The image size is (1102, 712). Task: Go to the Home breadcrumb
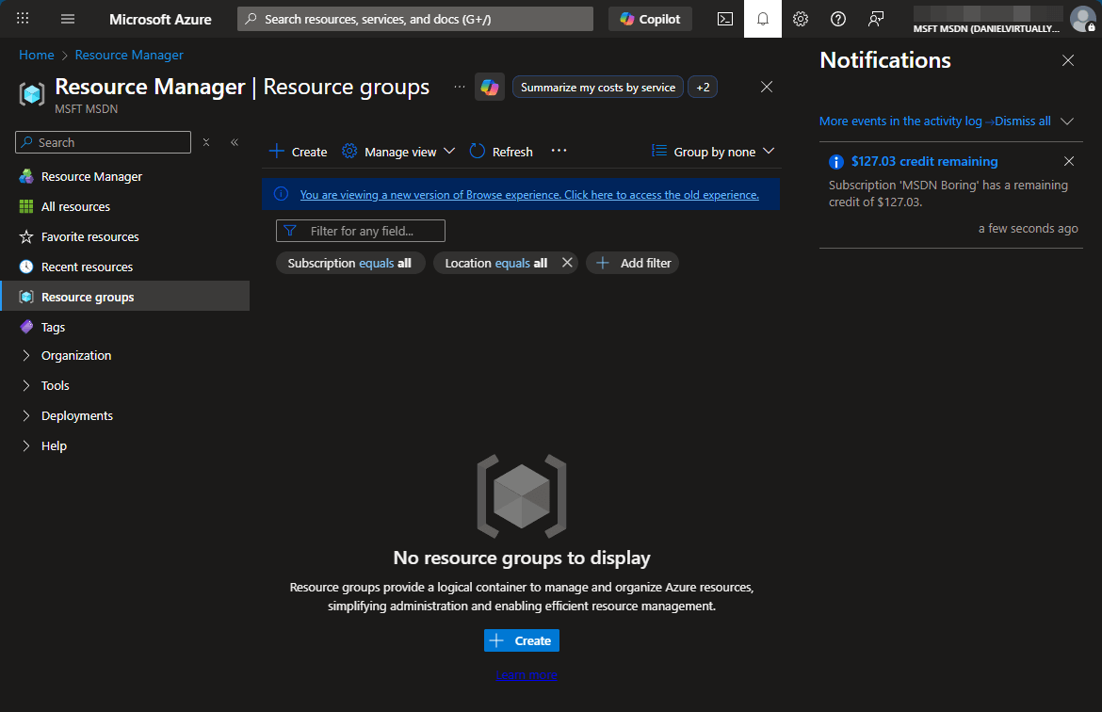[37, 55]
